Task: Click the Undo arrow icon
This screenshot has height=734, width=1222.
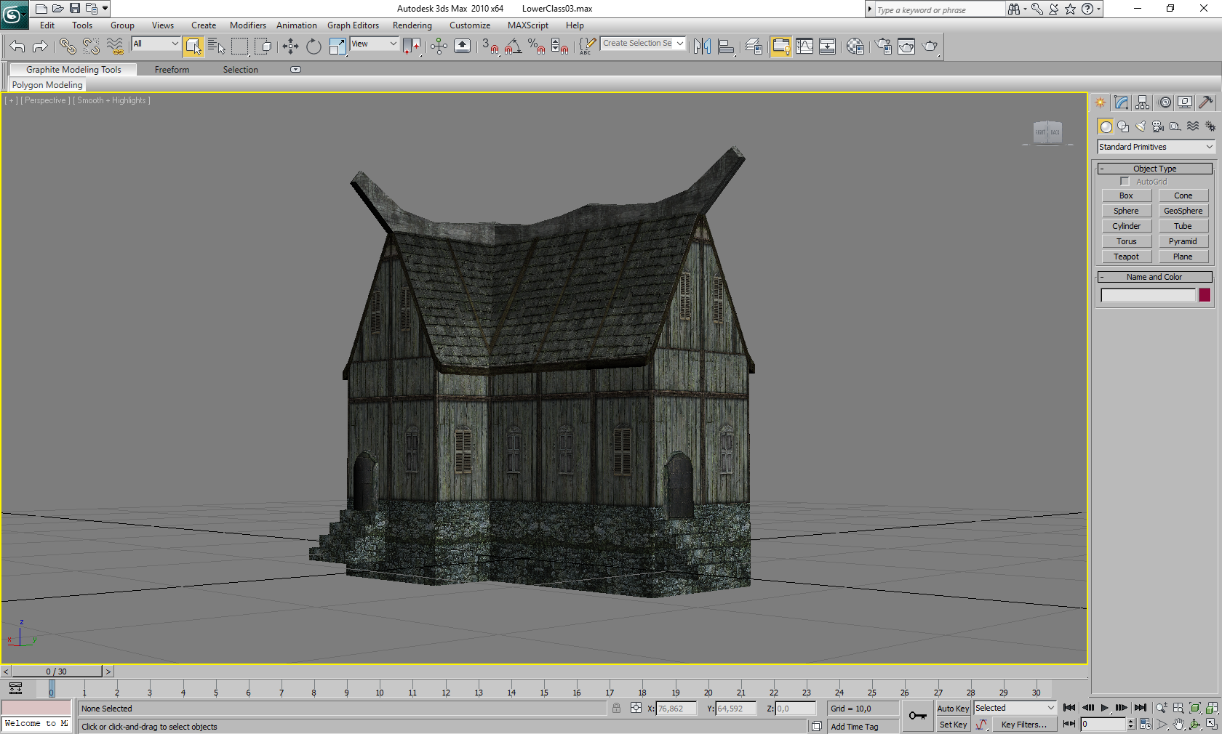Action: (17, 47)
